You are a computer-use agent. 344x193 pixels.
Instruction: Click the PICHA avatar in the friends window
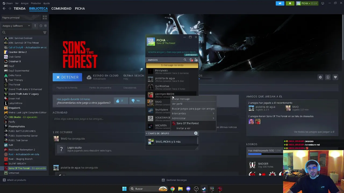point(151,42)
